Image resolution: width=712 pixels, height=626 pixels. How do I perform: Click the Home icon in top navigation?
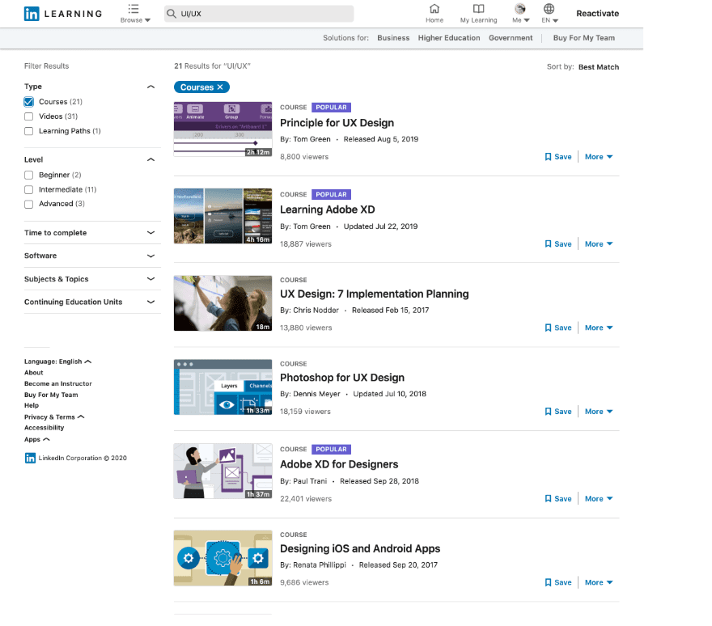434,10
